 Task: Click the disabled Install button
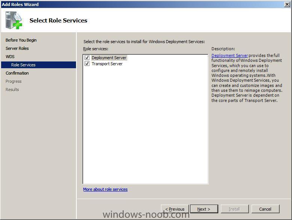tap(235, 209)
